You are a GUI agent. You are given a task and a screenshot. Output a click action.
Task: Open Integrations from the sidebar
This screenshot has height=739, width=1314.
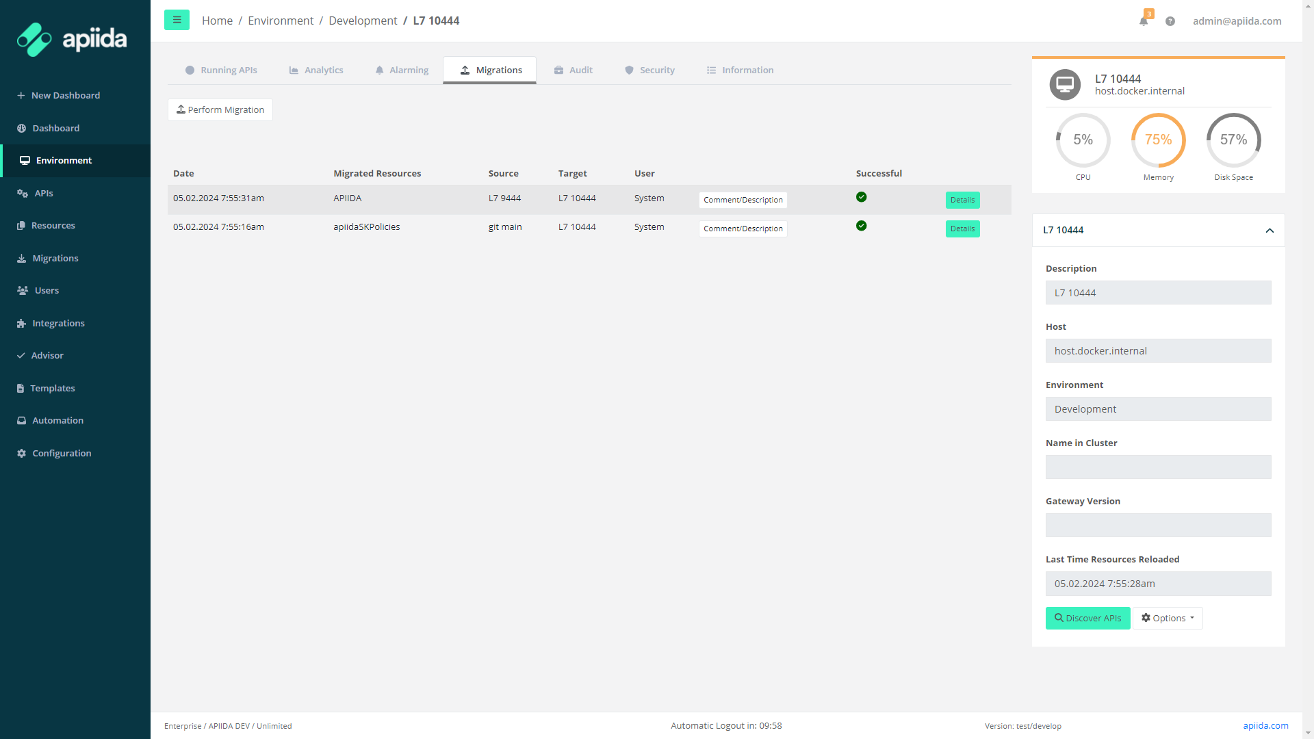pyautogui.click(x=58, y=323)
